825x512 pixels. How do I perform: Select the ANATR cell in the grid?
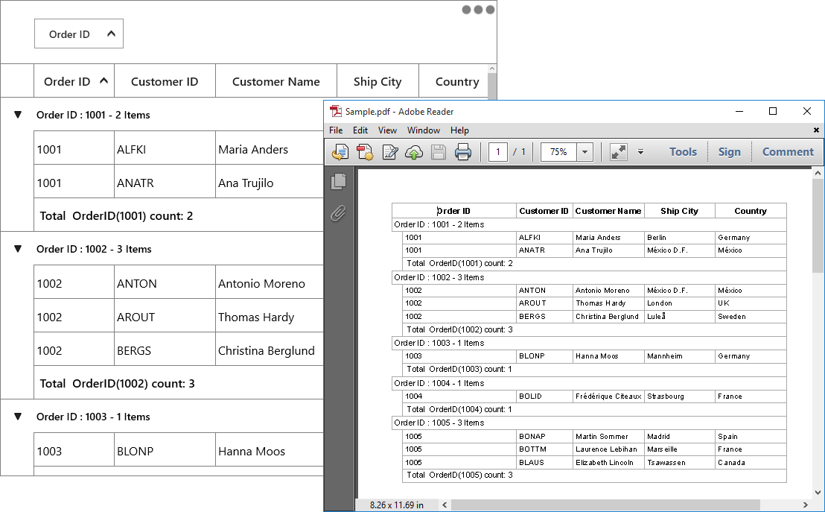pyautogui.click(x=165, y=182)
